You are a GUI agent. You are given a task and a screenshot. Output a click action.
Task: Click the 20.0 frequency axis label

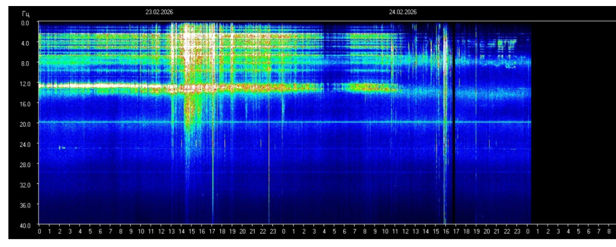24,124
